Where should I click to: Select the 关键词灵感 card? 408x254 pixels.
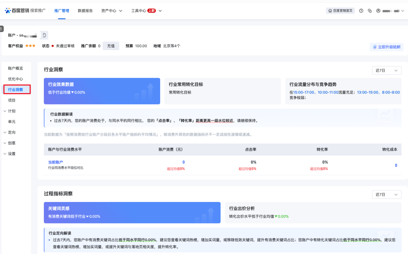tap(132, 213)
